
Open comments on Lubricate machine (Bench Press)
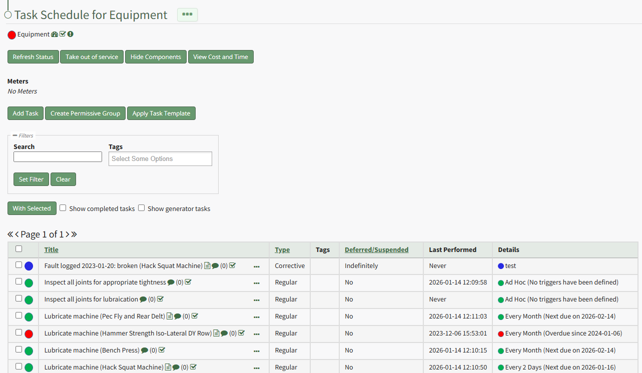click(x=145, y=350)
